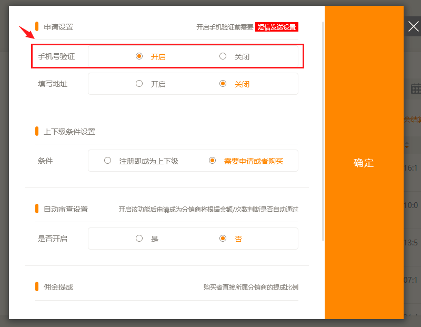Viewport: 421px width, 327px height.
Task: Click the dialog's vertical scrollbar
Action: click(x=323, y=132)
